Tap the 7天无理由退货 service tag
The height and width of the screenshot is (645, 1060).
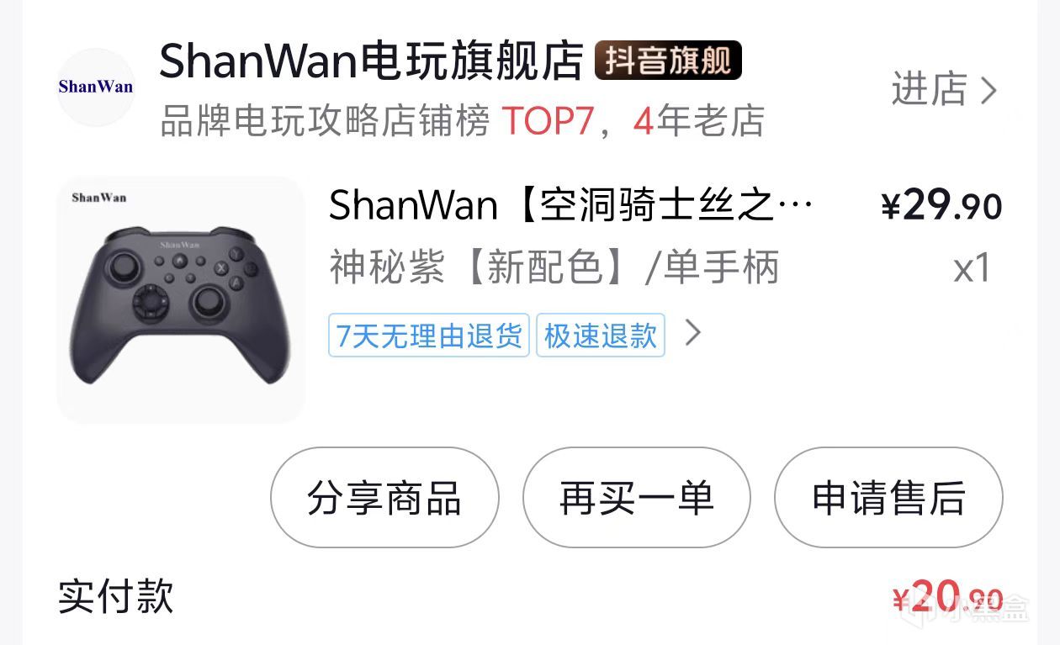pos(429,336)
